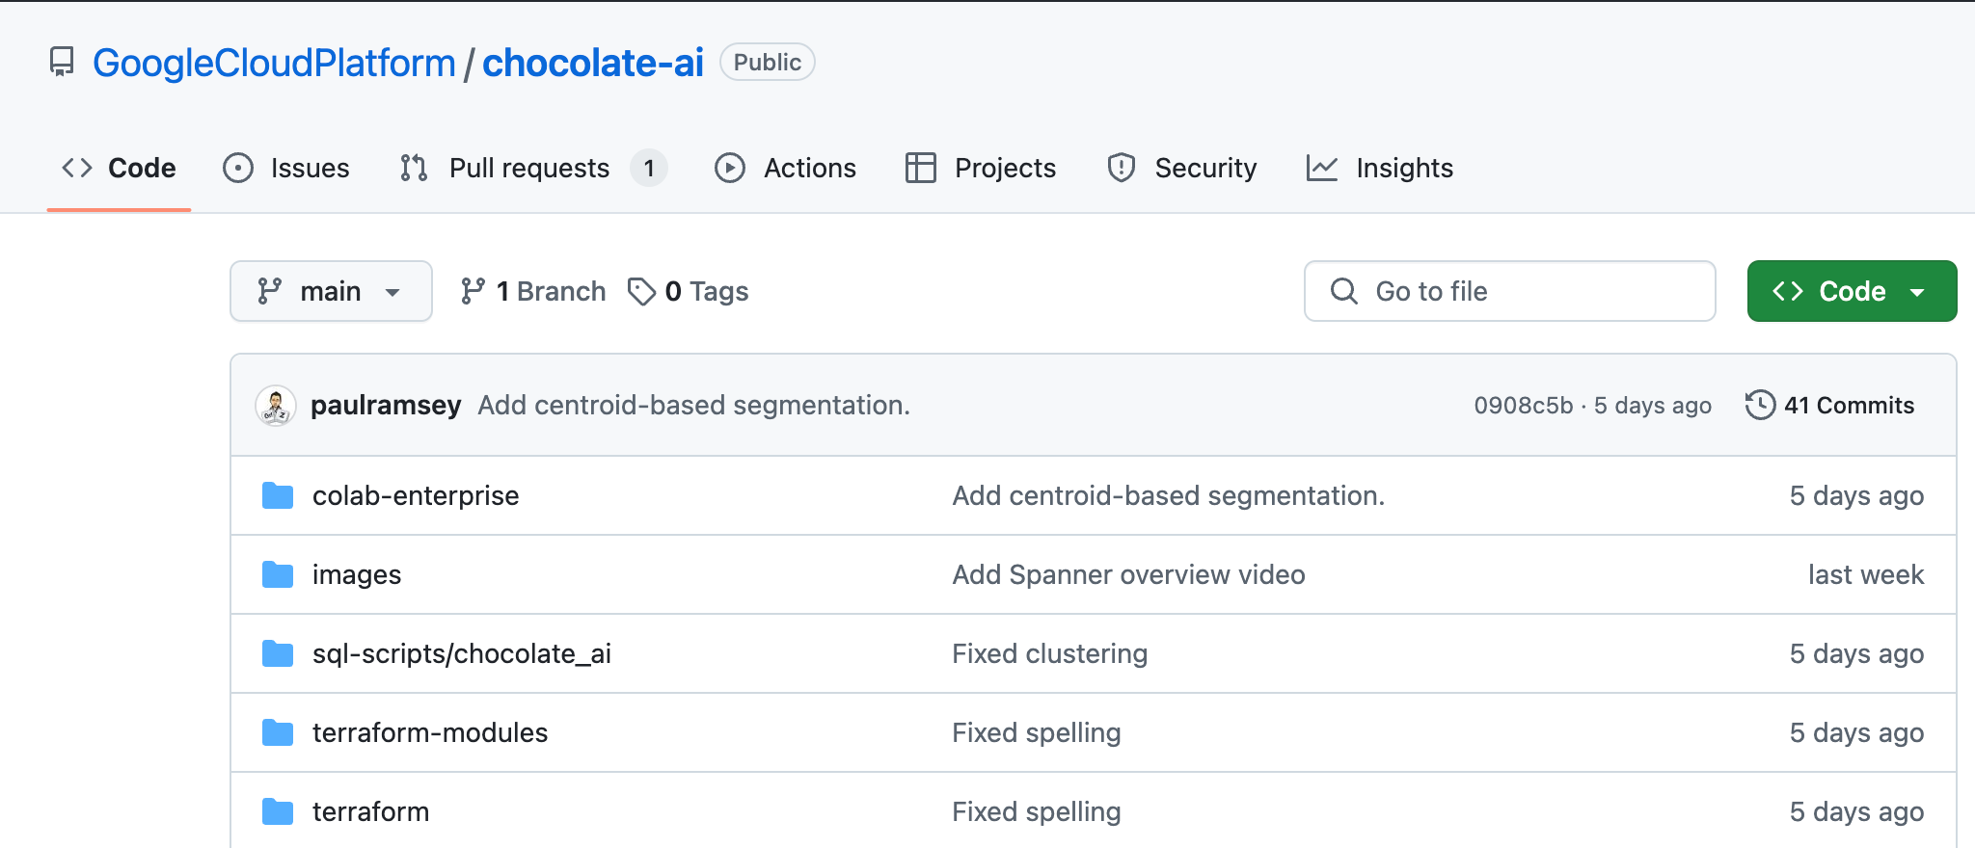View the Security tab

point(1182,168)
